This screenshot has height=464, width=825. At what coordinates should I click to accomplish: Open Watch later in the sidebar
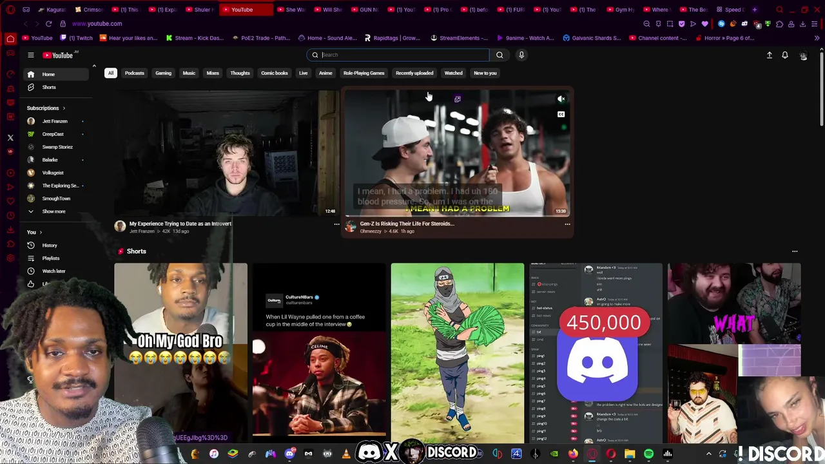[x=57, y=271]
